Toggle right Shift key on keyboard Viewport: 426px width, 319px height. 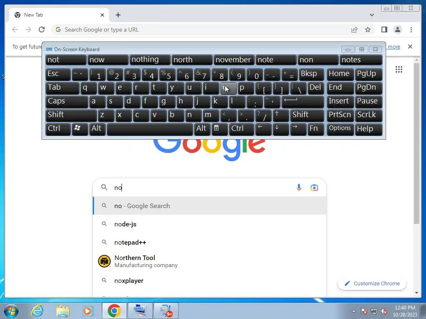(x=307, y=115)
